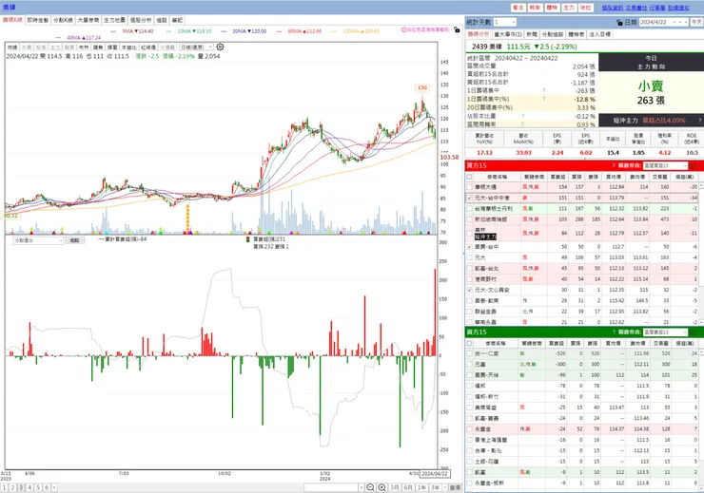This screenshot has height=493, width=704.
Task: Toggle the lock icon next to 日期
Action: click(x=620, y=22)
